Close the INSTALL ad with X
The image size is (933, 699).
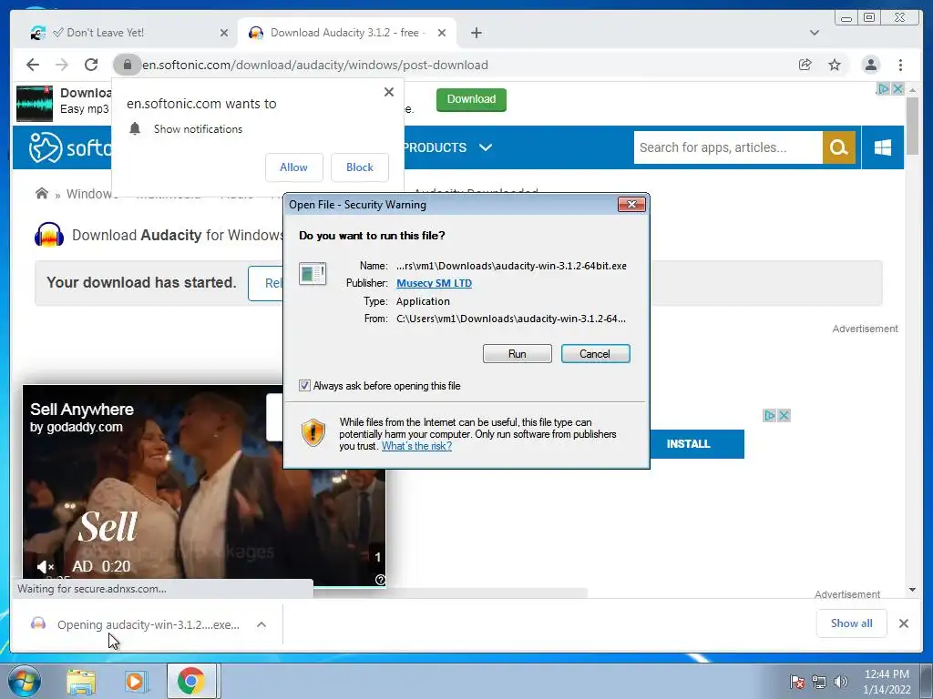click(784, 415)
